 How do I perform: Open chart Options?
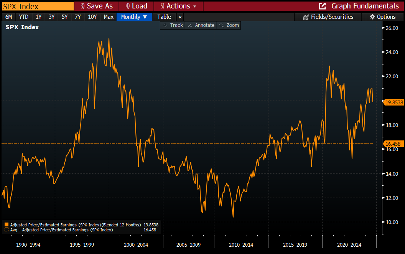(382, 17)
